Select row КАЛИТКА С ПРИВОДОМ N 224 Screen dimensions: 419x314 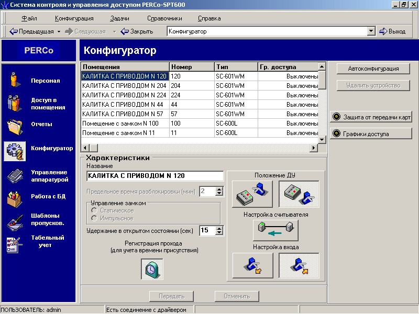tap(200, 95)
